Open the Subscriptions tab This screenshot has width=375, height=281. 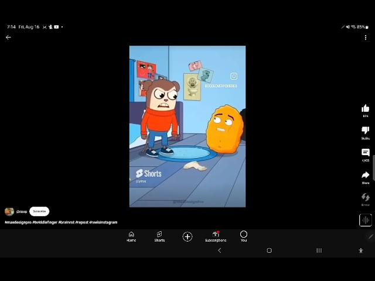click(x=216, y=237)
